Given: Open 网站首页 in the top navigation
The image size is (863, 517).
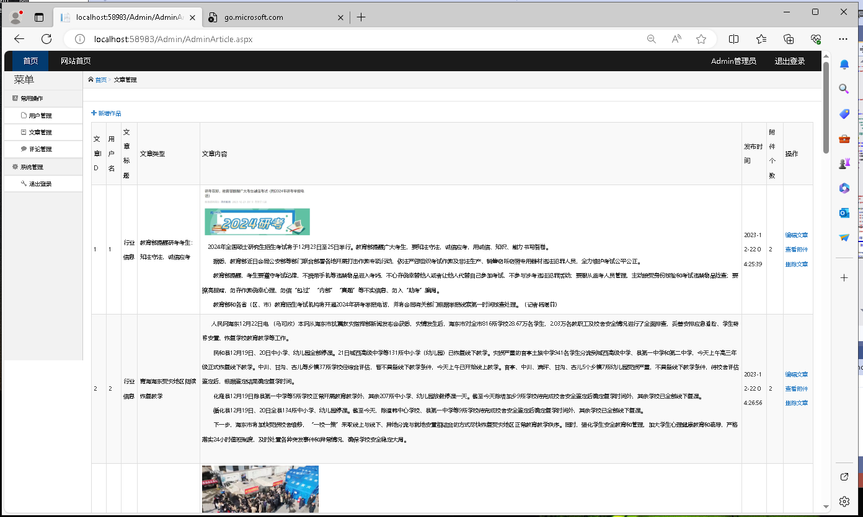Looking at the screenshot, I should click(x=75, y=61).
